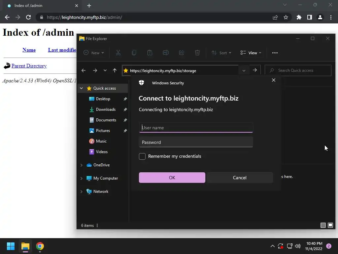Click the Delete trash icon in File Explorer

[x=197, y=53]
